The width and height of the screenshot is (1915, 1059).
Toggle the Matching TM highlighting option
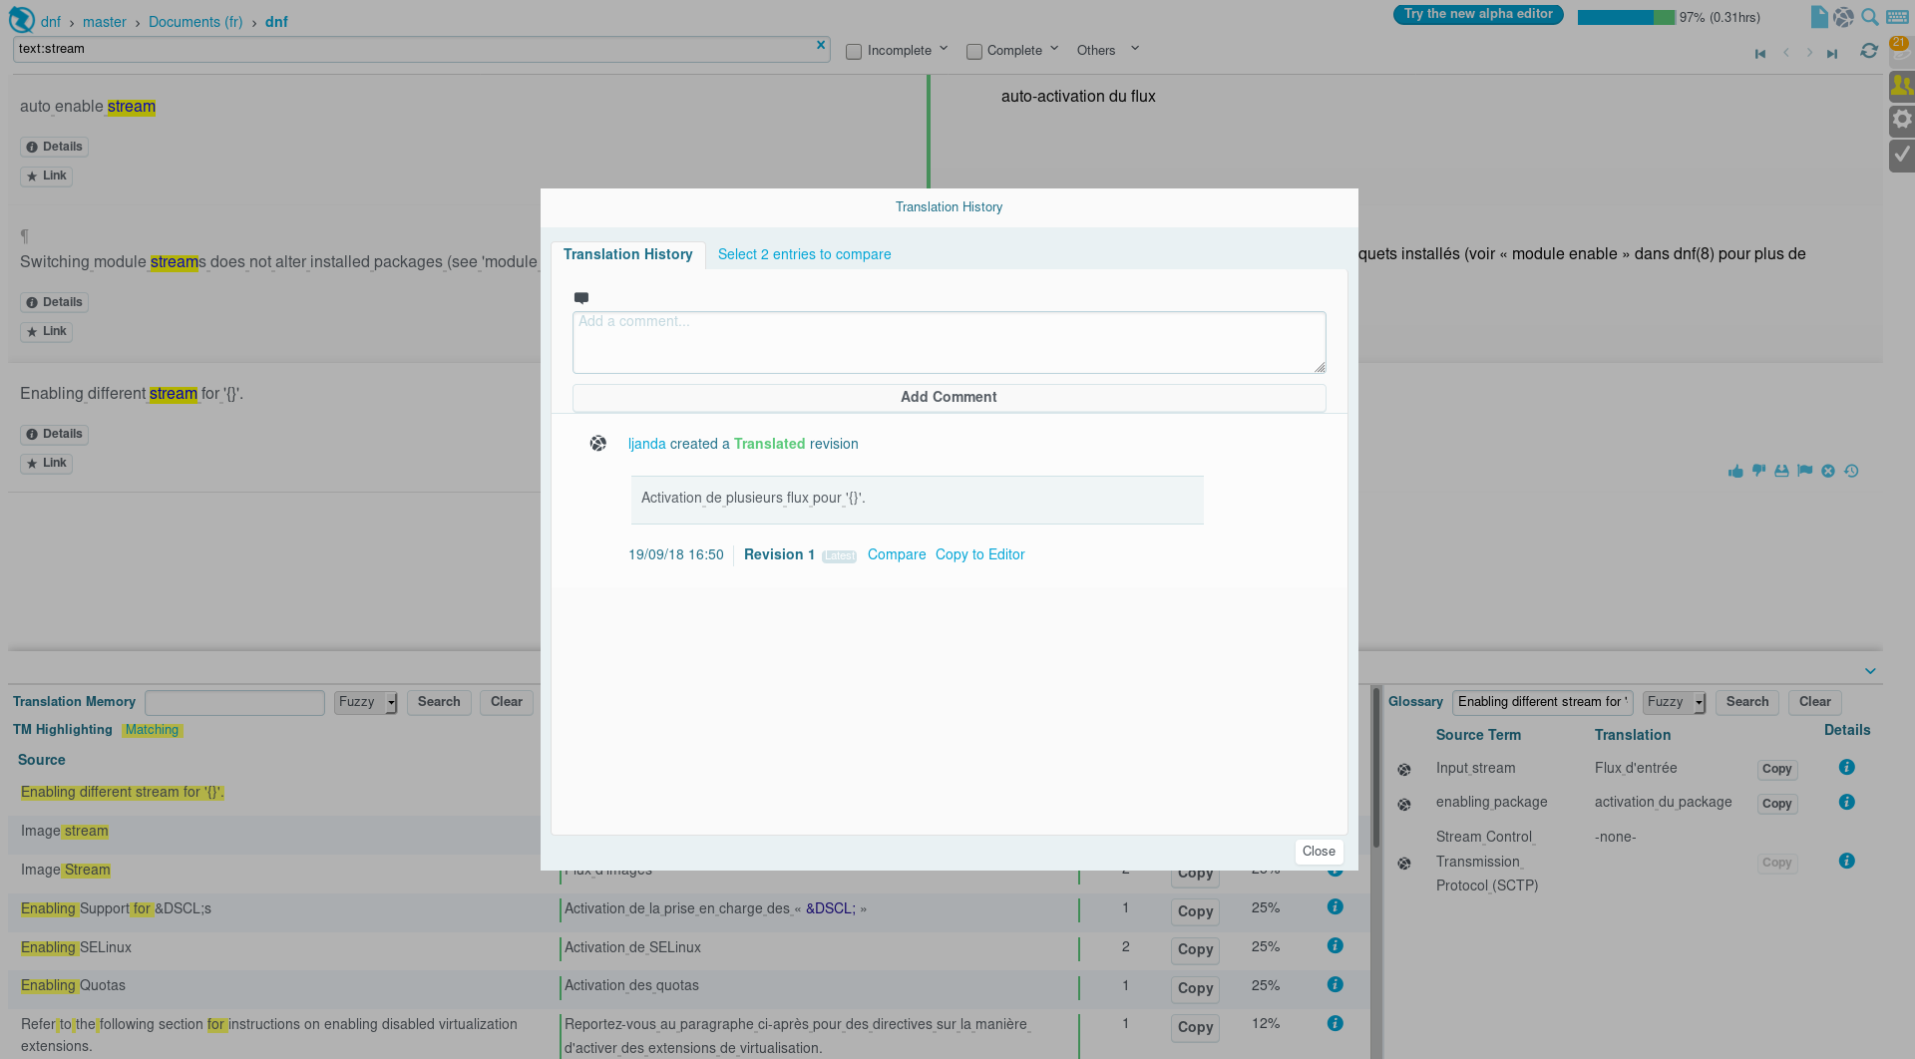(x=152, y=730)
